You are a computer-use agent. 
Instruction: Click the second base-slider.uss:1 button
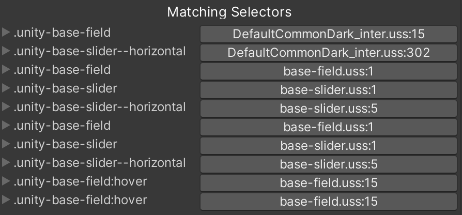329,146
